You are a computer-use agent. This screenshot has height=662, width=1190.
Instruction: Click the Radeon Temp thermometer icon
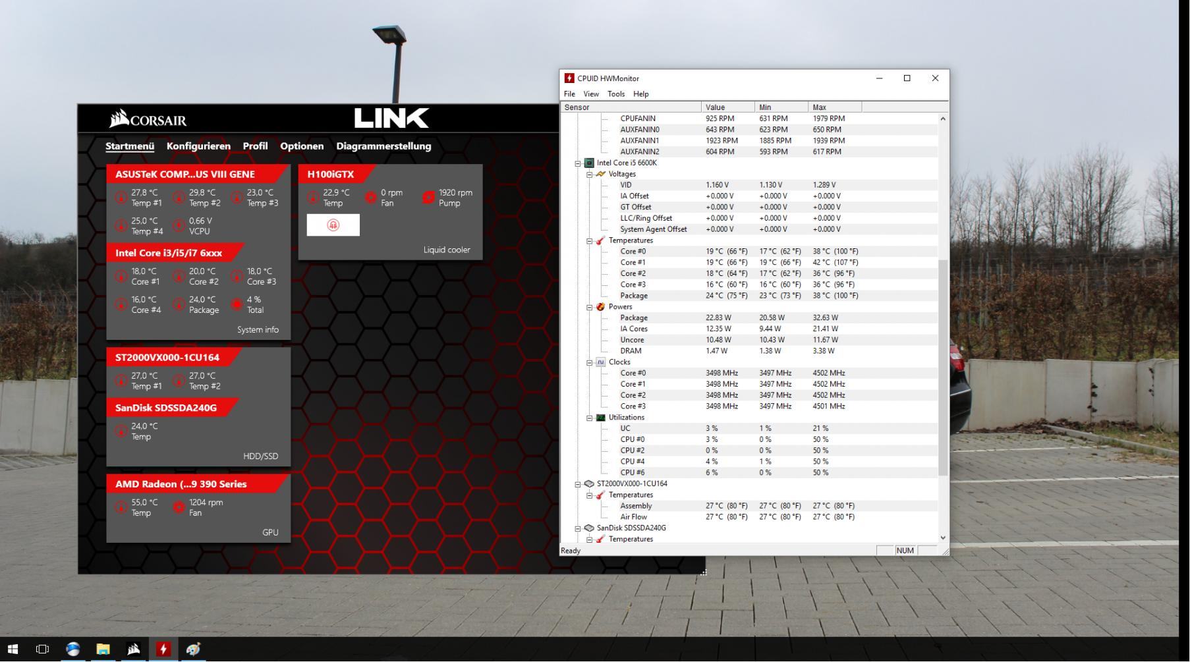pyautogui.click(x=121, y=507)
